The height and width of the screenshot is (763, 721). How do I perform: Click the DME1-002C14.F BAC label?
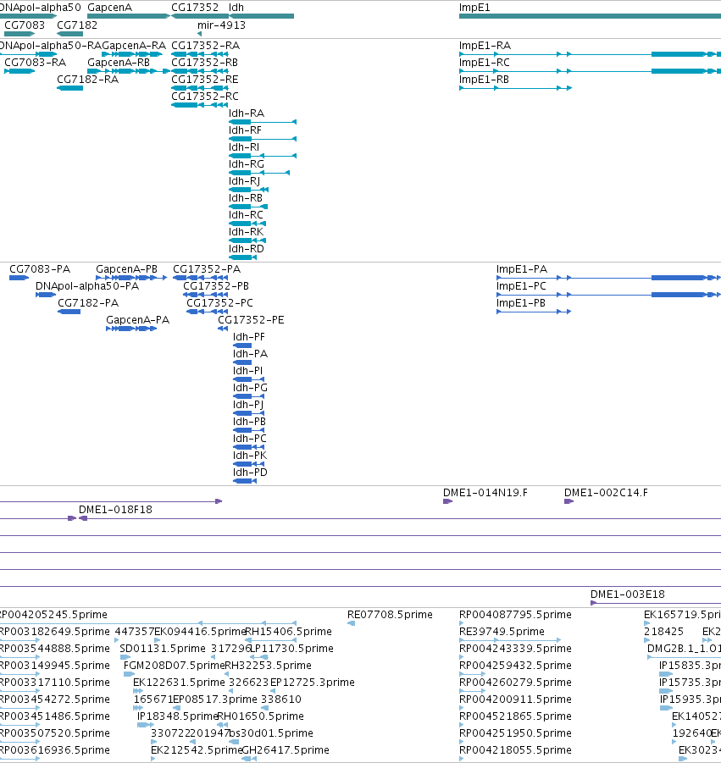tap(606, 493)
